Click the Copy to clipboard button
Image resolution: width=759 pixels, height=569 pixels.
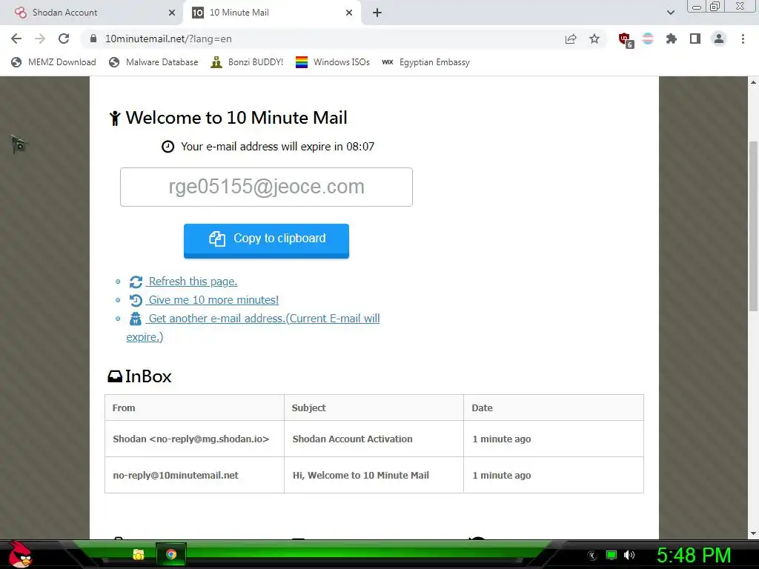point(266,241)
